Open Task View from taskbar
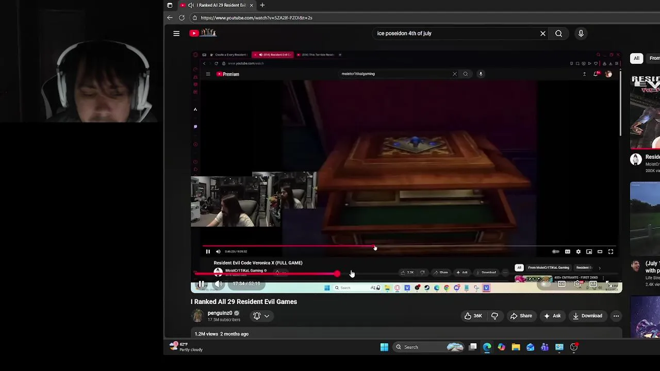The width and height of the screenshot is (660, 371). click(472, 347)
